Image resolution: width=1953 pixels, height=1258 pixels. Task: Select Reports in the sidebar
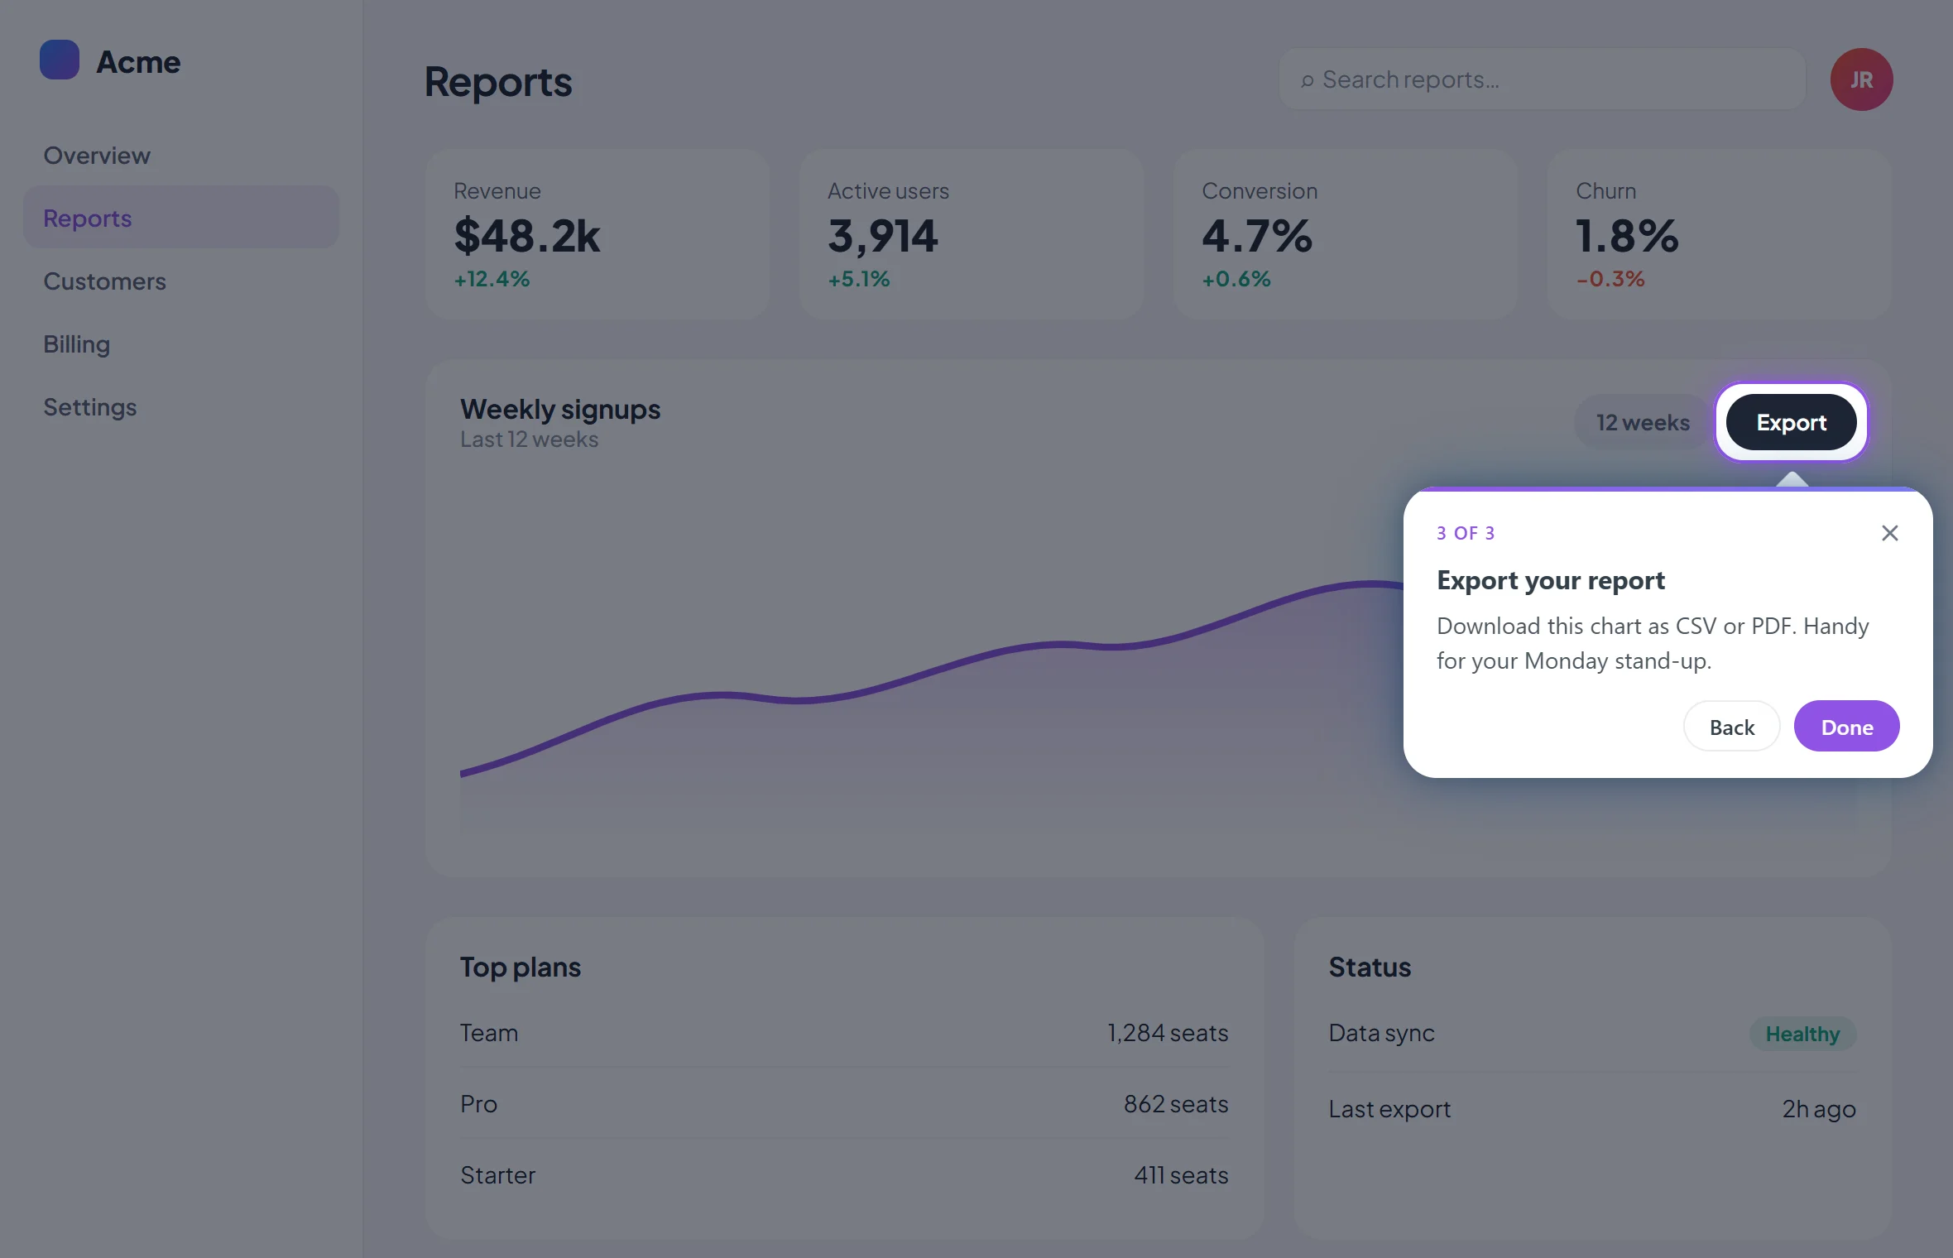(x=180, y=218)
